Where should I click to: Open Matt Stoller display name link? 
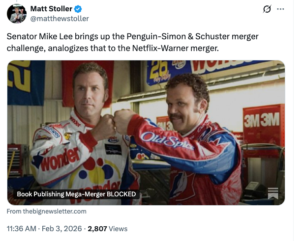51,9
